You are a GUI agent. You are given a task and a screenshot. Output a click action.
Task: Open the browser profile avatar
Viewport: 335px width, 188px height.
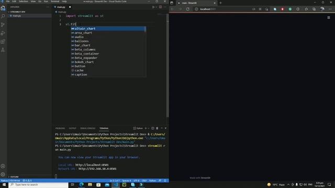pos(322,9)
